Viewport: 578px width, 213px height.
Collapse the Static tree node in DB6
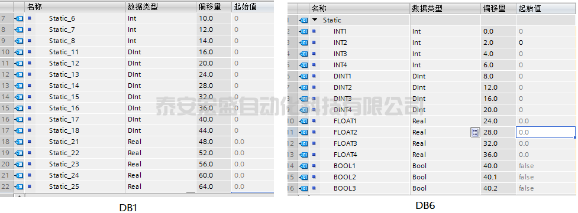point(314,20)
